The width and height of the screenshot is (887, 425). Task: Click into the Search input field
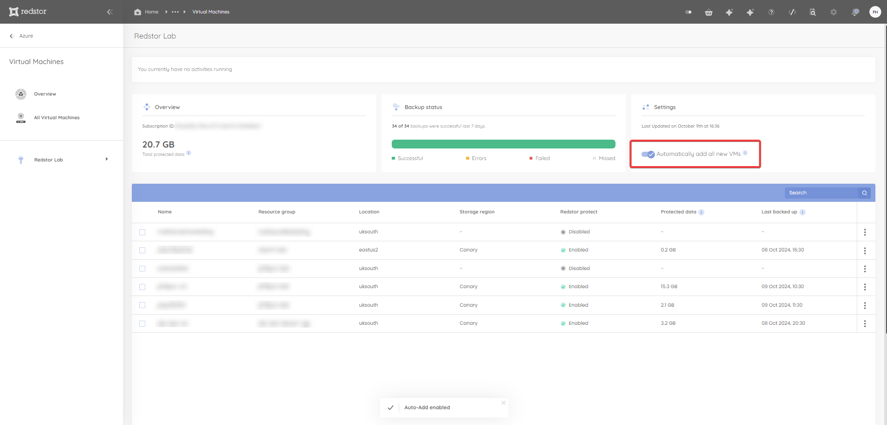click(822, 193)
